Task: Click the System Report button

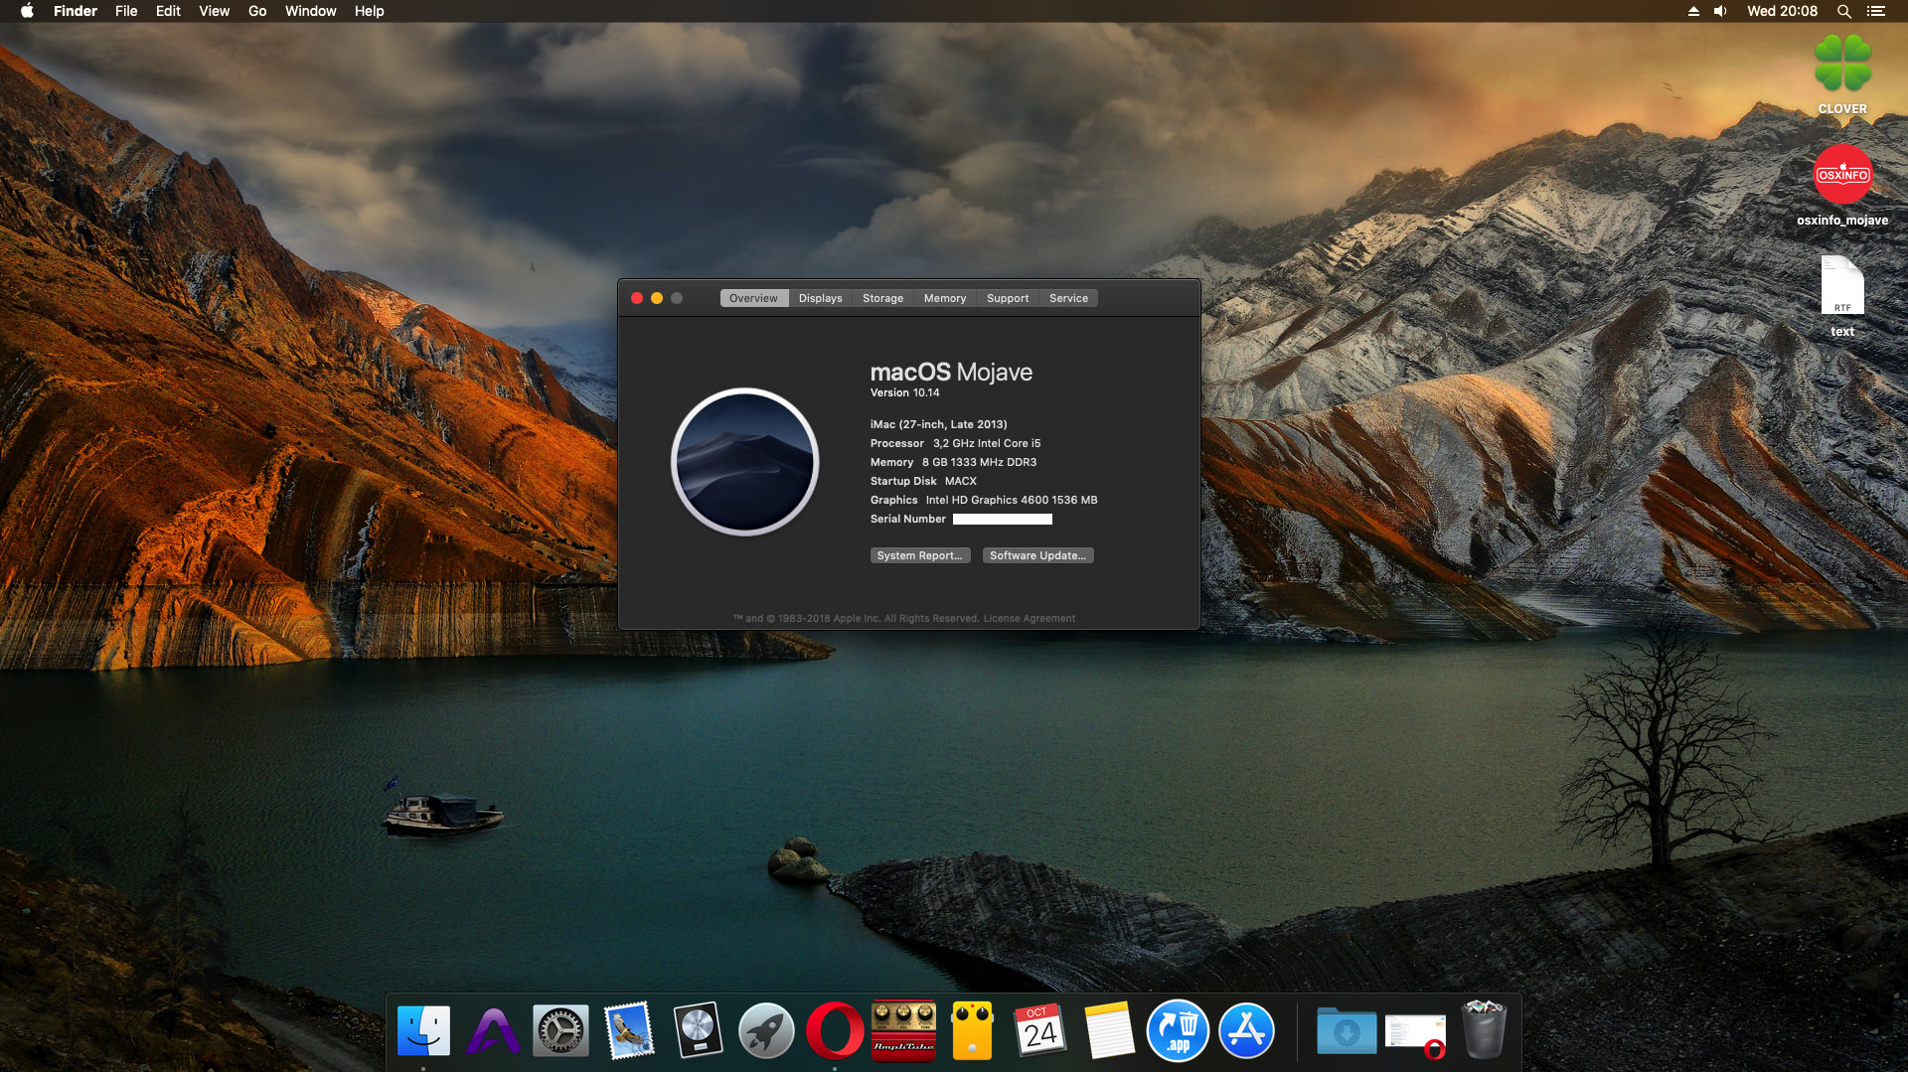Action: click(919, 554)
